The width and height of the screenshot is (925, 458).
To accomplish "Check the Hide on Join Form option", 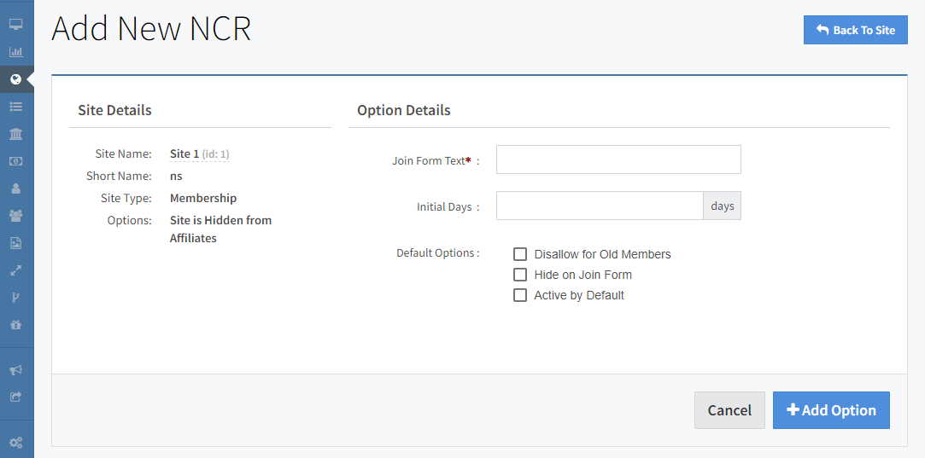I will tap(520, 275).
